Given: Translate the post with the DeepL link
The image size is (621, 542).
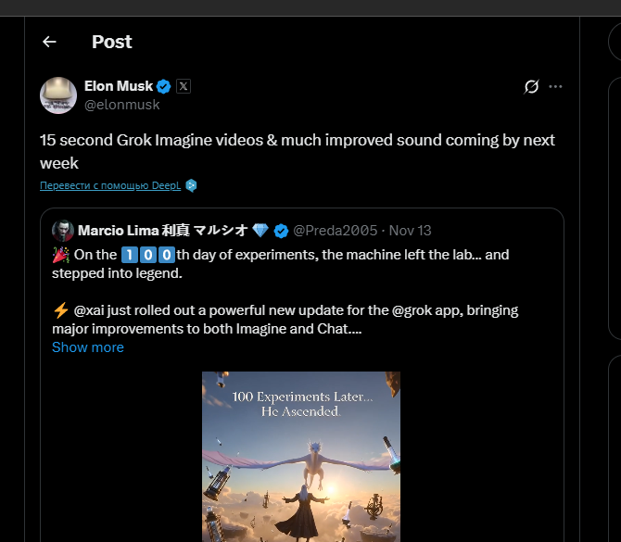Looking at the screenshot, I should pos(110,185).
